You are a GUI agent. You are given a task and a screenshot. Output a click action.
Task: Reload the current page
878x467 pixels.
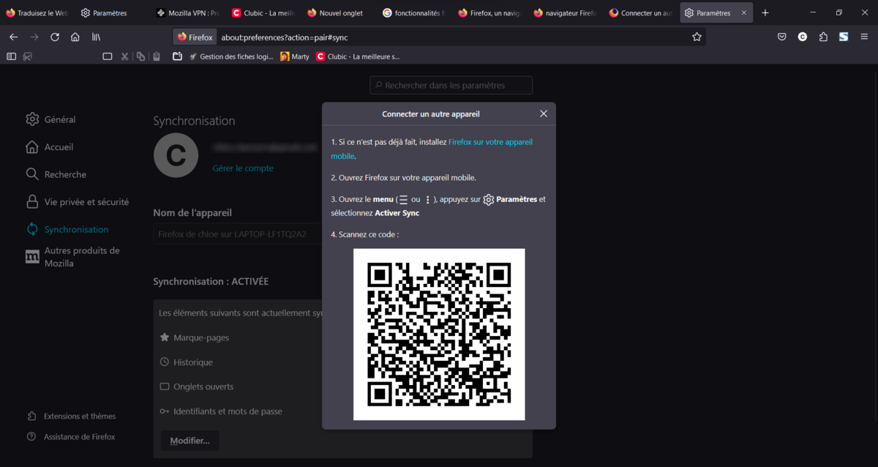click(x=55, y=37)
